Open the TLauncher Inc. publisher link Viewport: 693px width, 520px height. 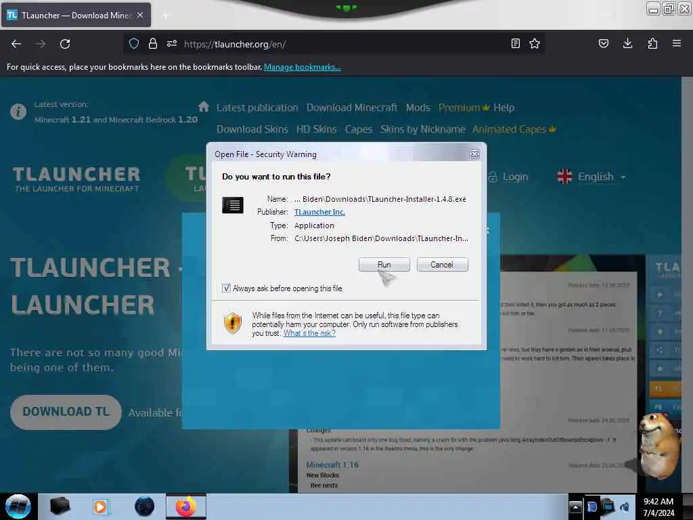point(319,212)
